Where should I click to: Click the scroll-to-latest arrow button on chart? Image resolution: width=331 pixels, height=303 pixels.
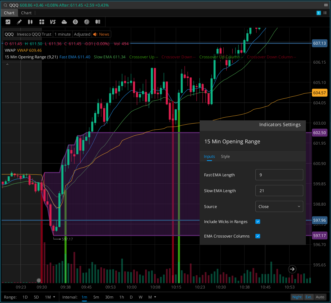pos(292,269)
